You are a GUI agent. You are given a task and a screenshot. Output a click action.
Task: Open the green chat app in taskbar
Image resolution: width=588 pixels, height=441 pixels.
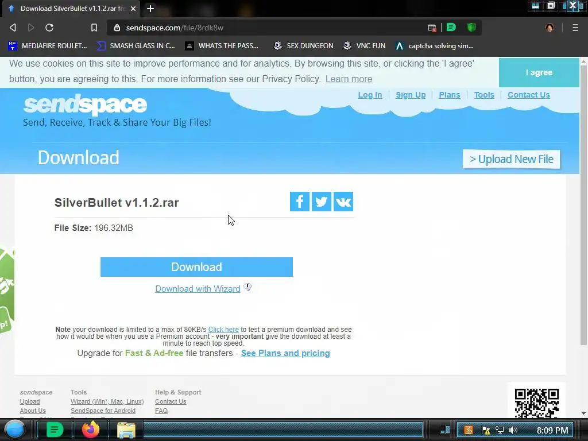[x=55, y=430]
